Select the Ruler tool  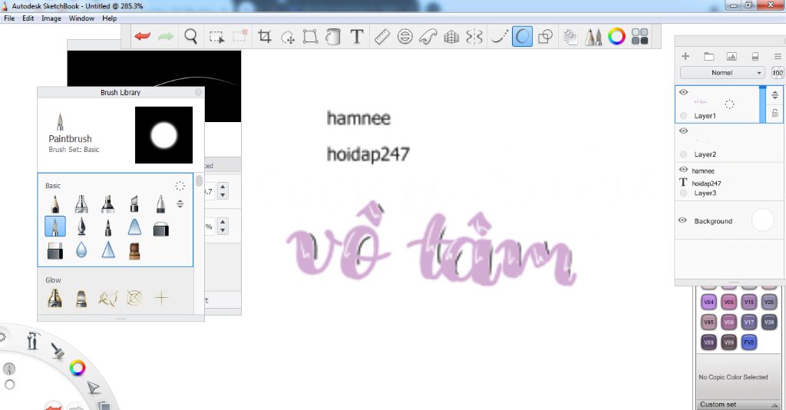point(382,36)
